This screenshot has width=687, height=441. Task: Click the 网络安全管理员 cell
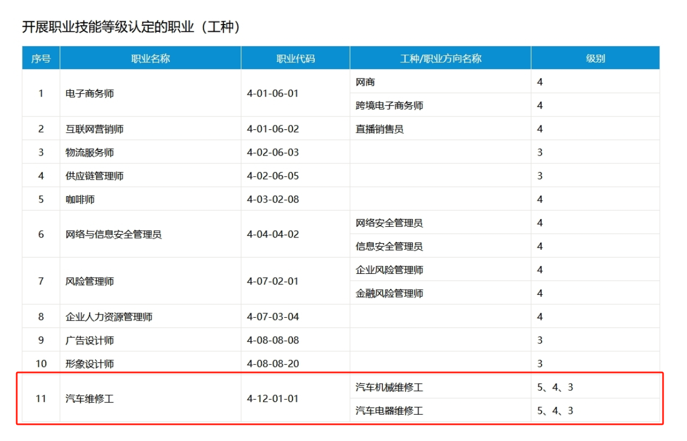click(389, 223)
